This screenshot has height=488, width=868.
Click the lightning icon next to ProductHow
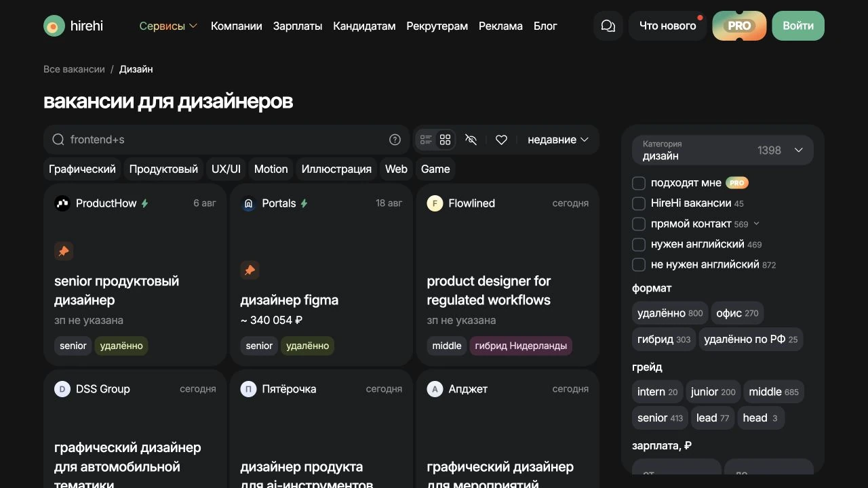pyautogui.click(x=144, y=203)
